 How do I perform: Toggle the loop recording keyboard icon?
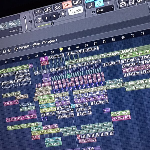click(x=77, y=2)
